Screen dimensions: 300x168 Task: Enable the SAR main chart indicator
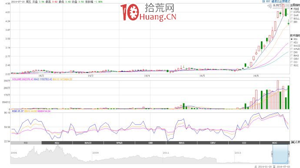pos(292,15)
